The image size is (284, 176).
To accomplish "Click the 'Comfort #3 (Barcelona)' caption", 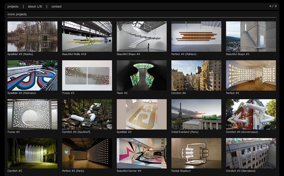I will [x=241, y=171].
